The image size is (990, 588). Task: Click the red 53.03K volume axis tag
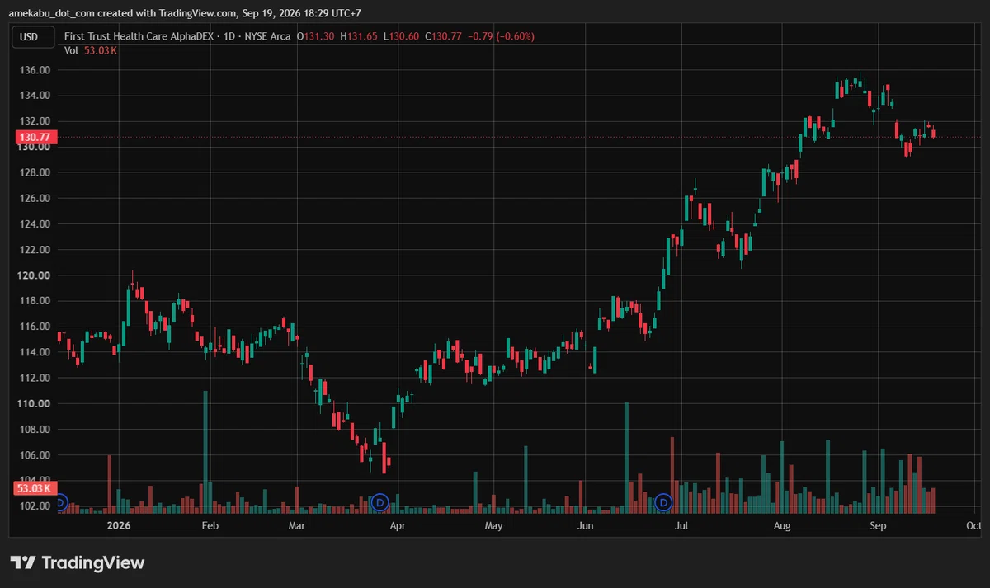(35, 488)
